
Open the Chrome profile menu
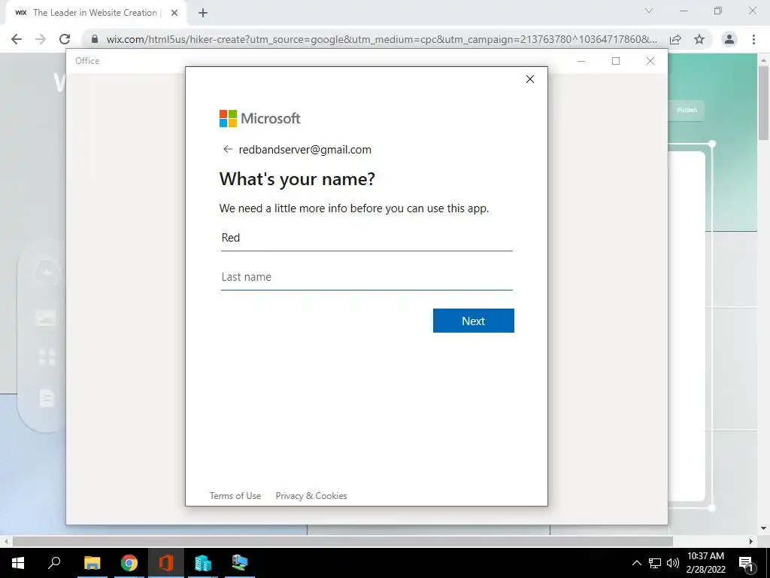click(729, 39)
